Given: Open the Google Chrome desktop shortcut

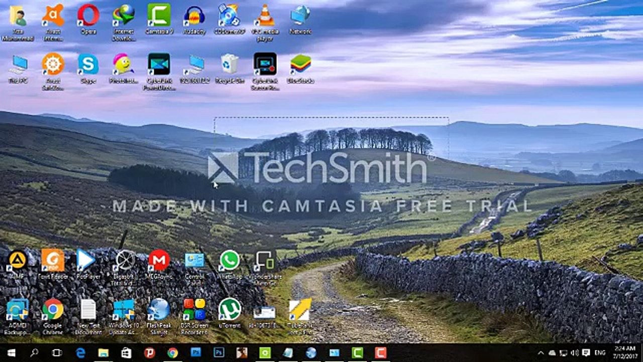Looking at the screenshot, I should [x=53, y=316].
